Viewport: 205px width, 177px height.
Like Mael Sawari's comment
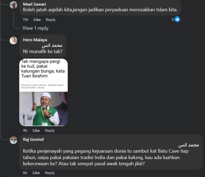pyautogui.click(x=37, y=20)
